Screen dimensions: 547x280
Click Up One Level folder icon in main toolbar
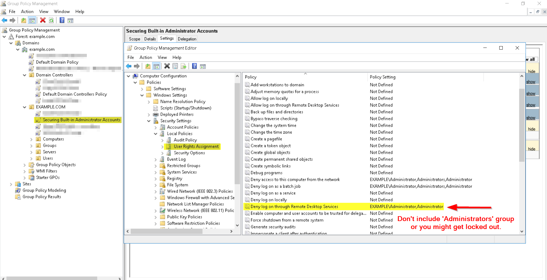(x=24, y=20)
